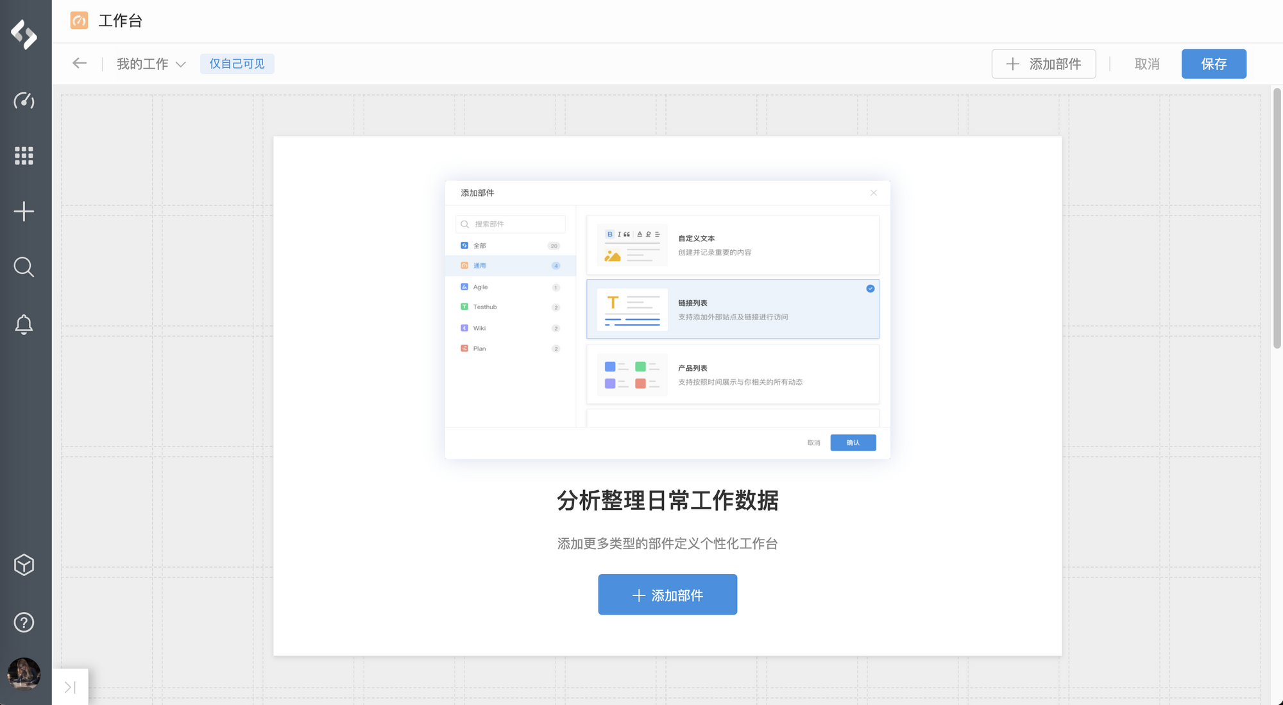Click 取消 to cancel editing
This screenshot has width=1283, height=705.
[1147, 64]
